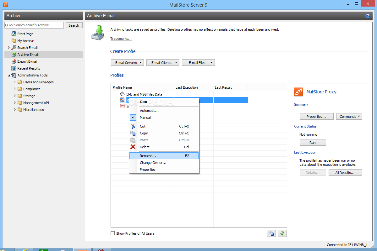Click the Quick Search admin's Archive field
The width and height of the screenshot is (377, 251).
coord(34,25)
